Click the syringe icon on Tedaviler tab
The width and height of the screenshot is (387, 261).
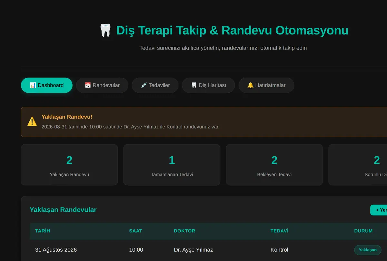pos(144,85)
